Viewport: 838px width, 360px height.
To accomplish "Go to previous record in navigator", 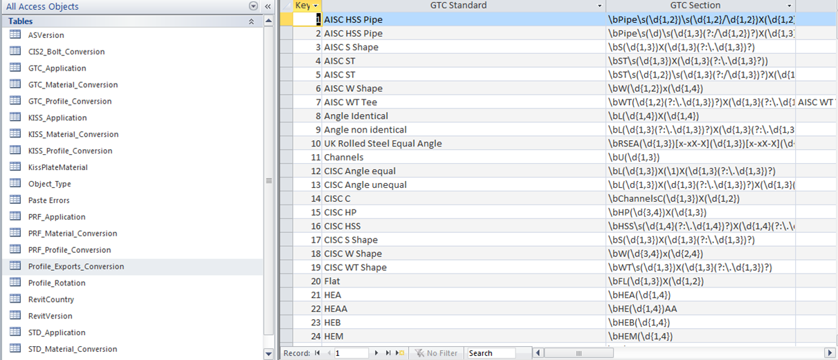I will [x=328, y=353].
